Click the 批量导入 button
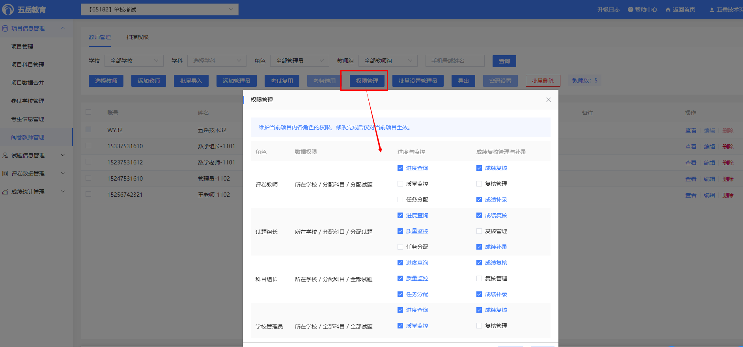The image size is (743, 347). [x=191, y=81]
